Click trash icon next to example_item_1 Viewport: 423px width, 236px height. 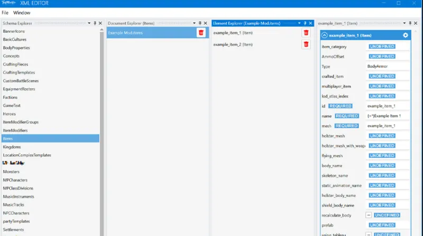click(x=306, y=33)
